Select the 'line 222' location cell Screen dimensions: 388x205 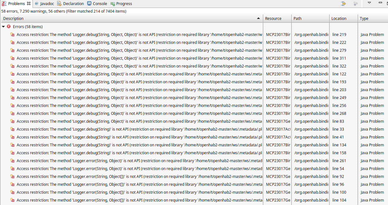click(339, 42)
